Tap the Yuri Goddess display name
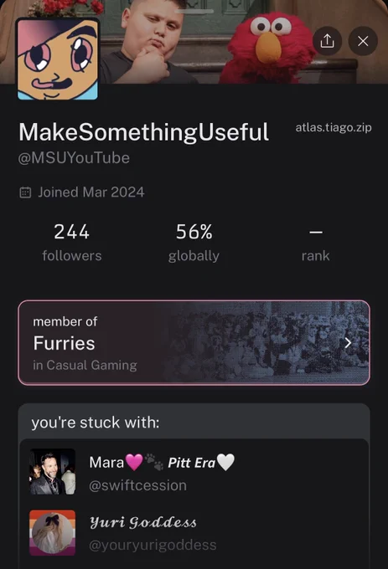The width and height of the screenshot is (388, 569). 143,522
